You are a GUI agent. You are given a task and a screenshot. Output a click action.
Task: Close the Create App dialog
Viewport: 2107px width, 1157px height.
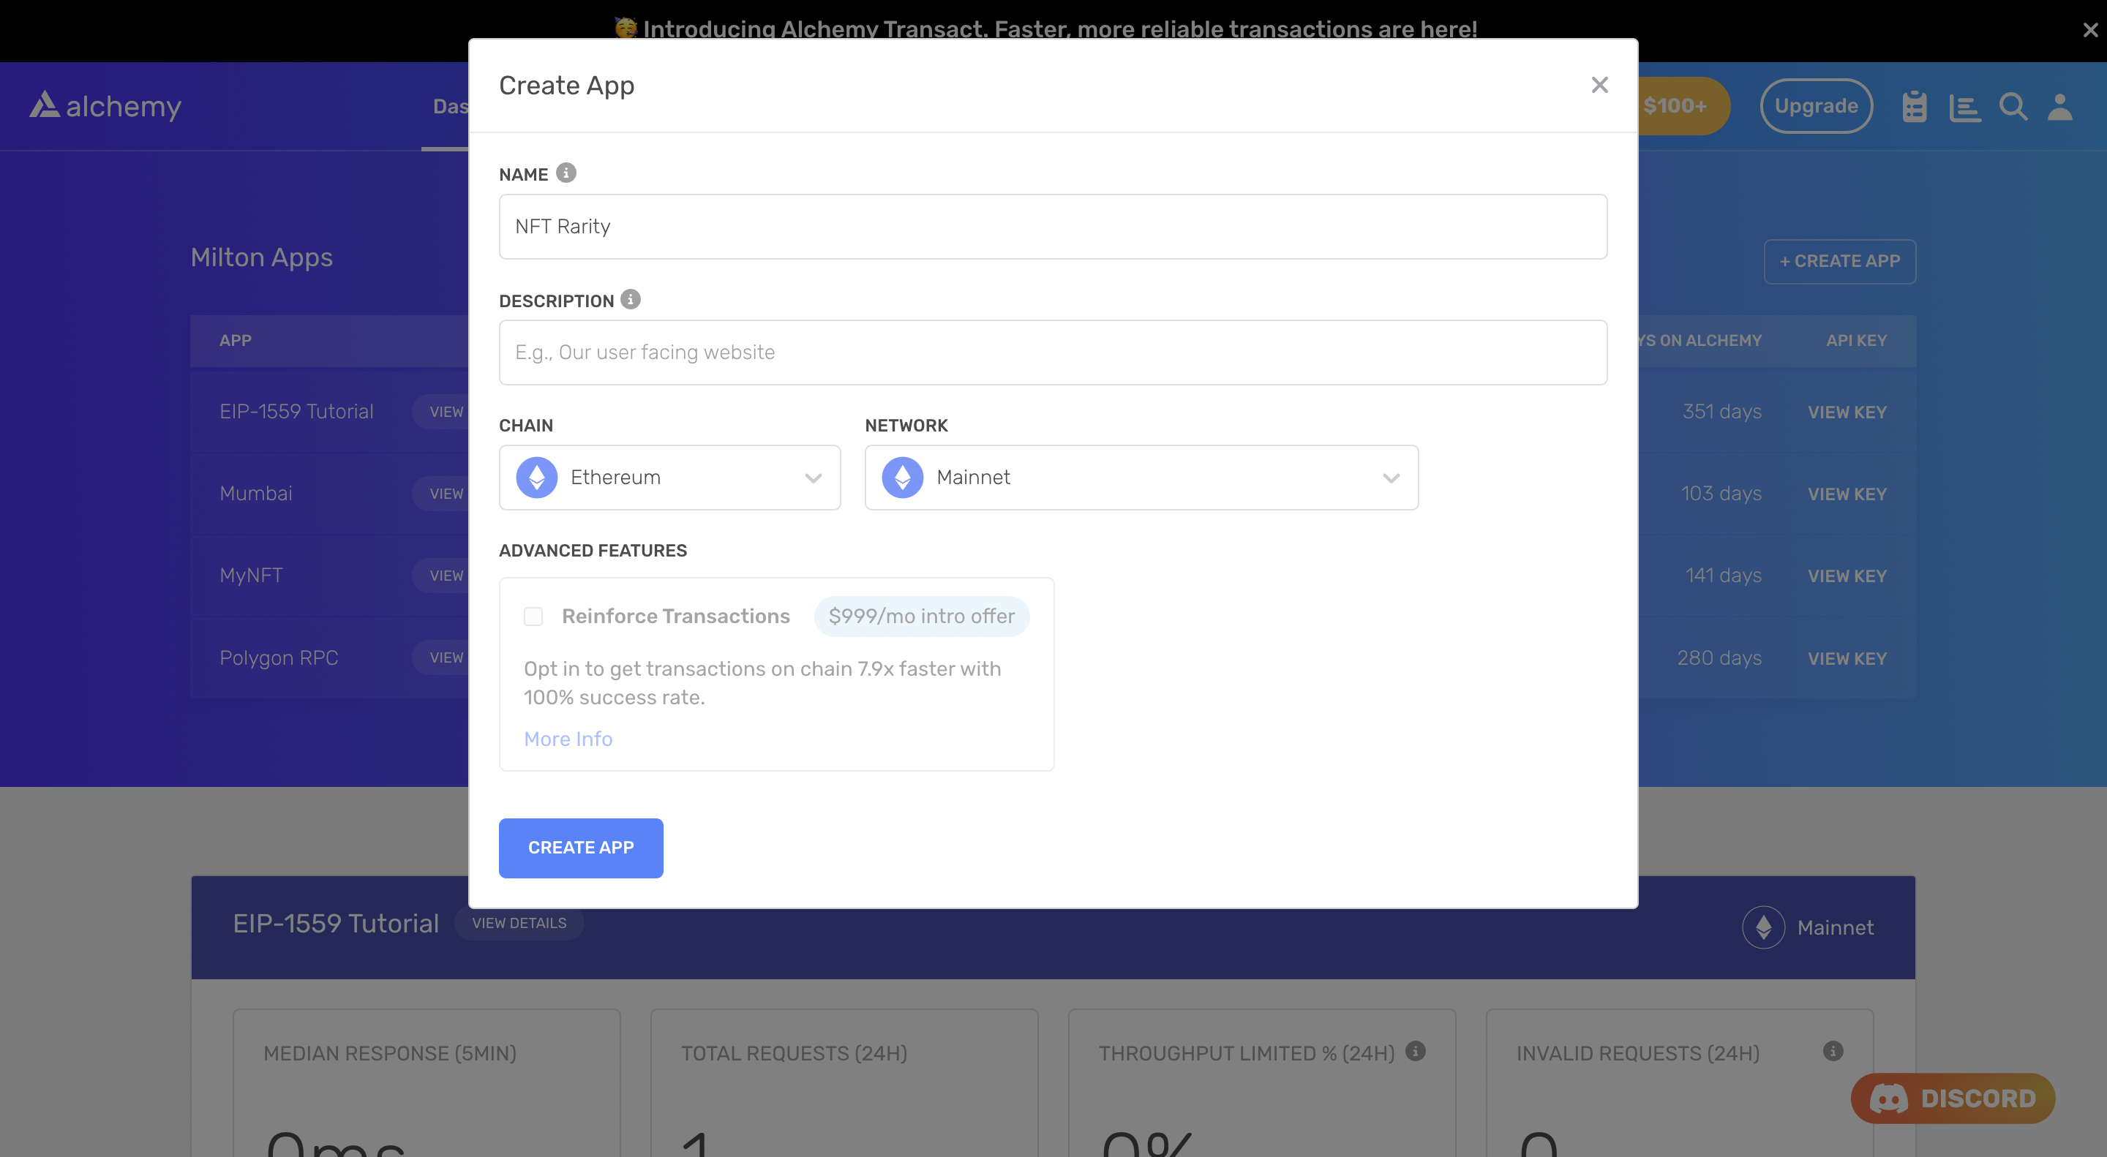(1599, 85)
